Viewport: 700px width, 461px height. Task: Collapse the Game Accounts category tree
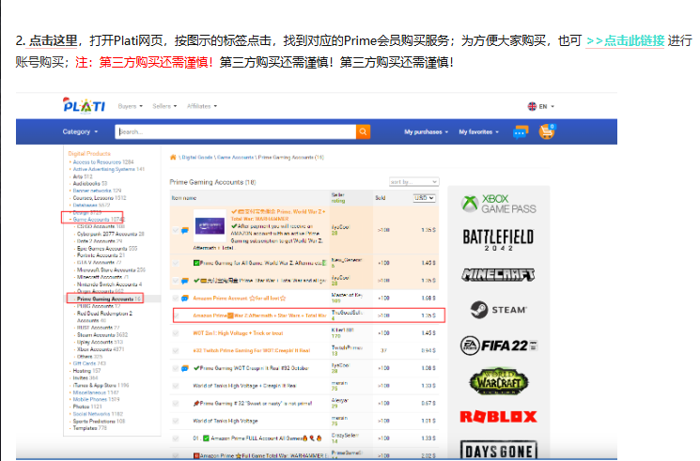70,220
